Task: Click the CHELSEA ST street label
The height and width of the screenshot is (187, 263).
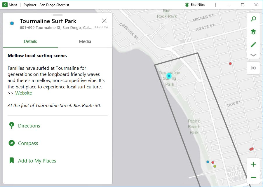Action: click(129, 31)
